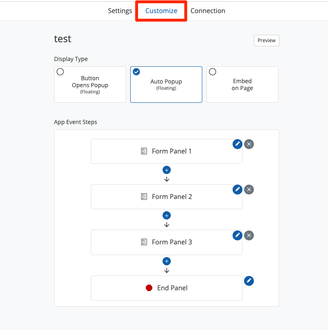Image resolution: width=328 pixels, height=330 pixels.
Task: Remove Form Panel 1 using X icon
Action: click(249, 144)
